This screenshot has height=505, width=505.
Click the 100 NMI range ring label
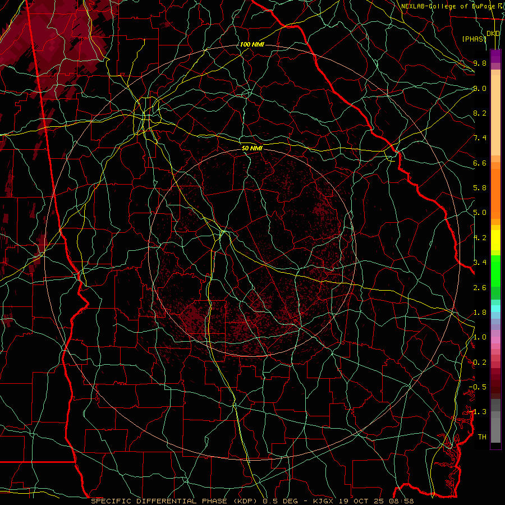[x=252, y=44]
